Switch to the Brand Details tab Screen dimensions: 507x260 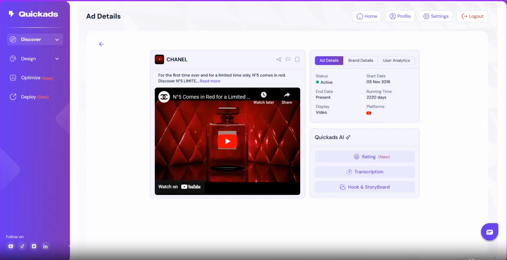361,60
